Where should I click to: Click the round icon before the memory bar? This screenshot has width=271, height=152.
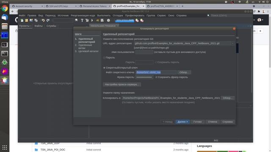click(108, 21)
